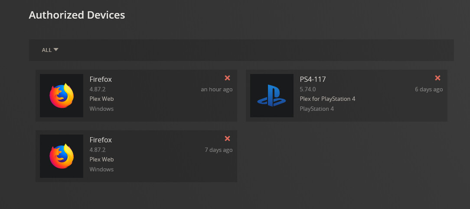Click the 'an hour ago' timestamp

217,89
